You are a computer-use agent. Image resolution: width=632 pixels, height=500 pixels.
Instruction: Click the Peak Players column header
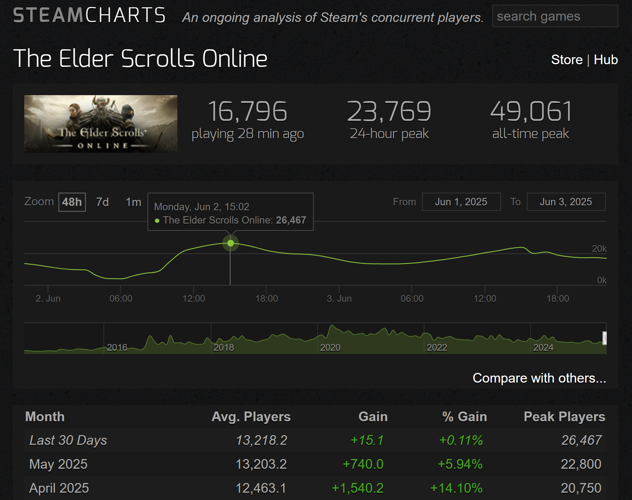tap(564, 417)
